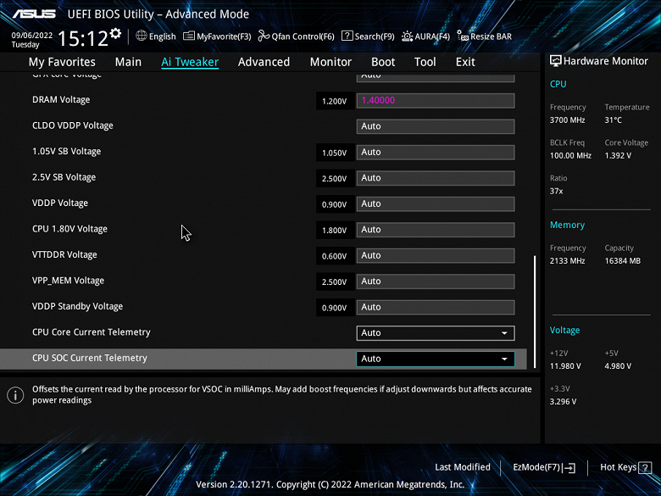
Task: Click the 11.980 V +12V reading
Action: coord(565,366)
